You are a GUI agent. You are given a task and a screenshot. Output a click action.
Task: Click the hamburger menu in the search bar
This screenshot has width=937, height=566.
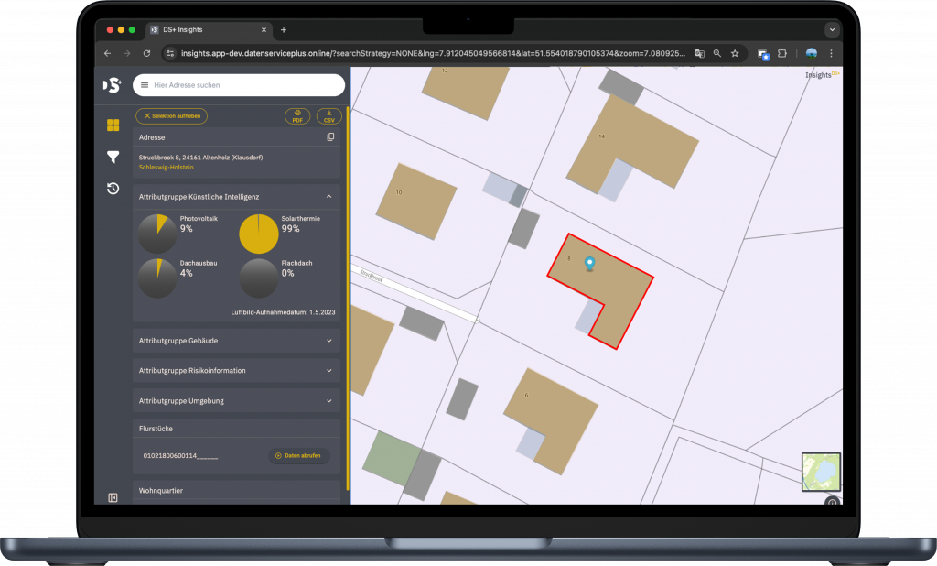(x=145, y=85)
